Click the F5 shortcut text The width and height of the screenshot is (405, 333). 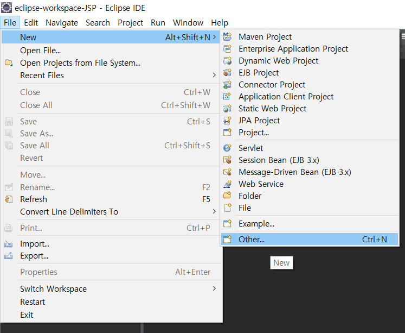[x=206, y=199]
